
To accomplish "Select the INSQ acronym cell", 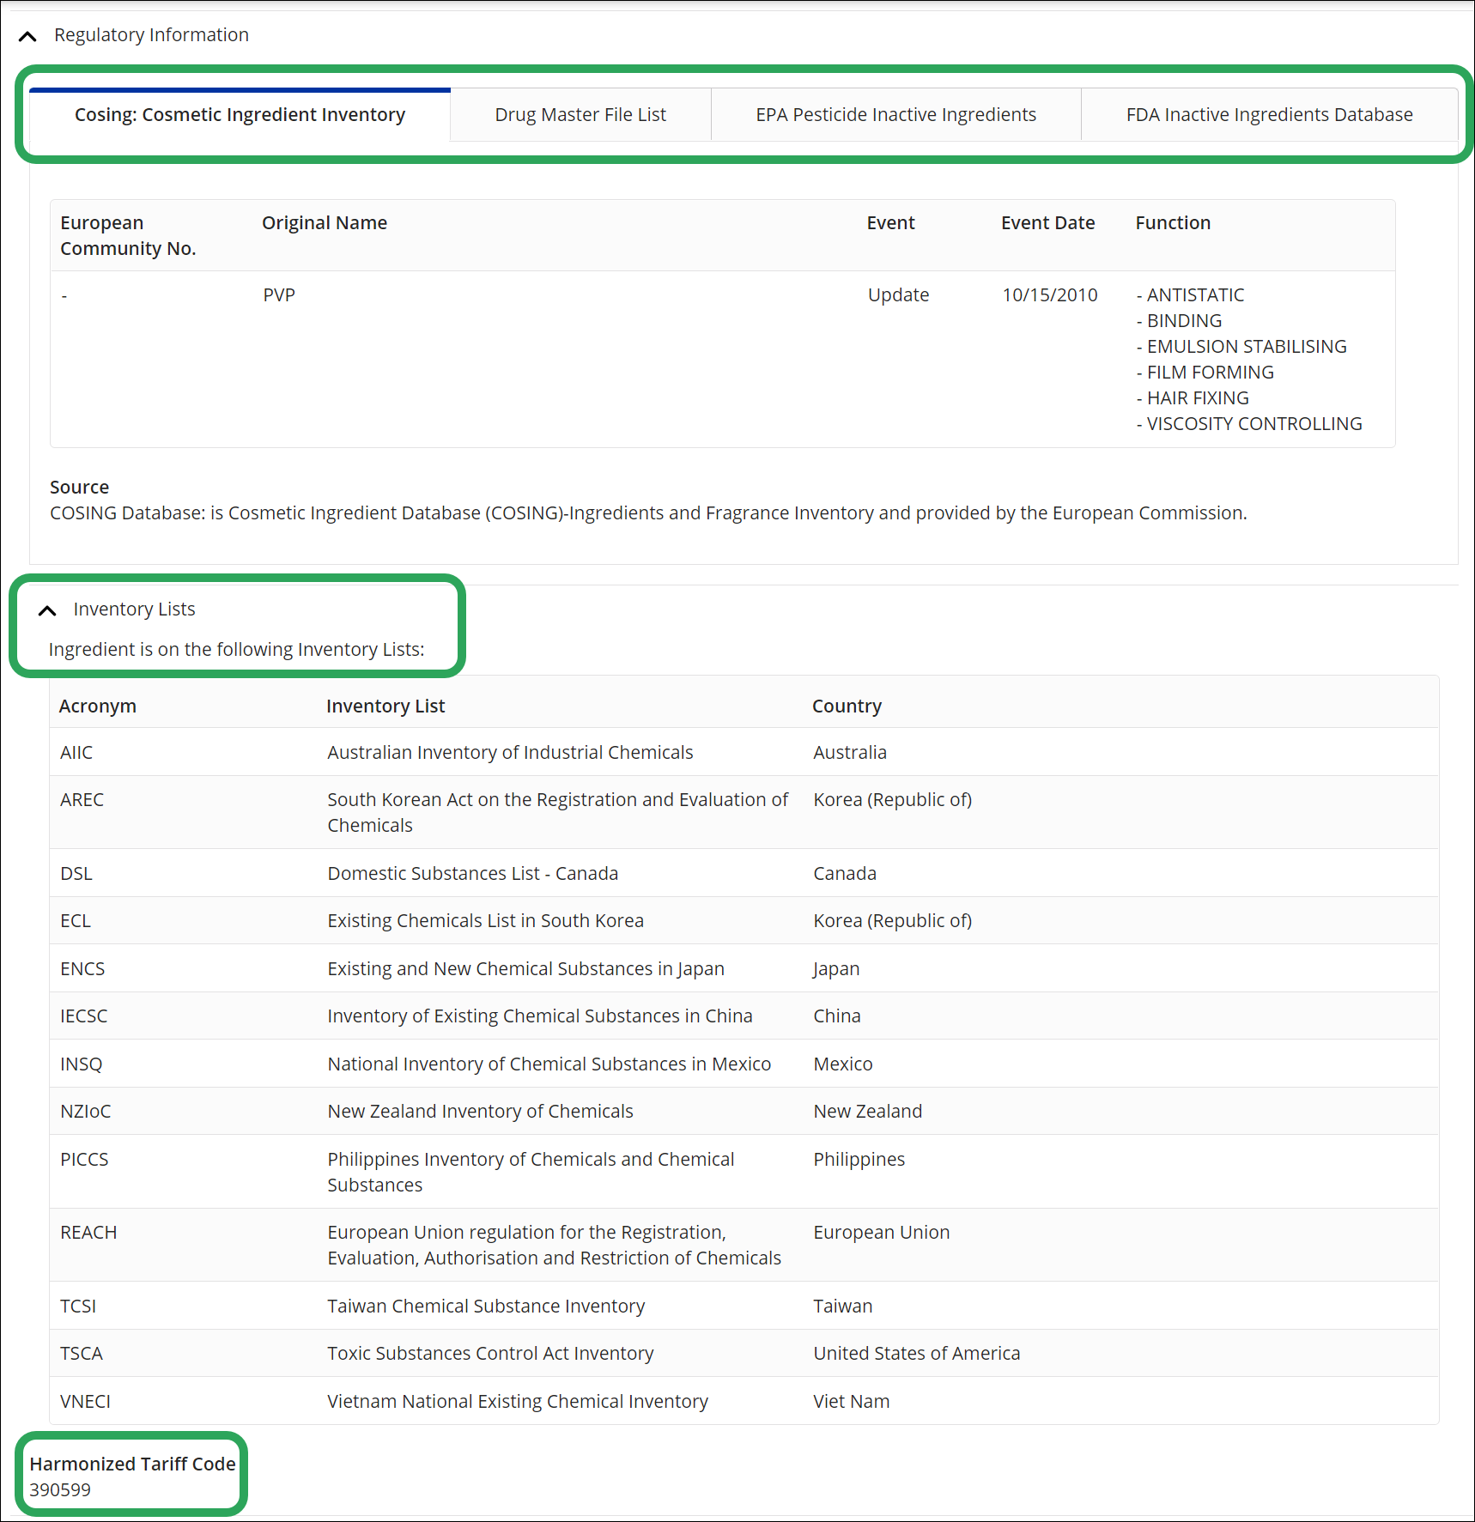I will pos(81,1064).
